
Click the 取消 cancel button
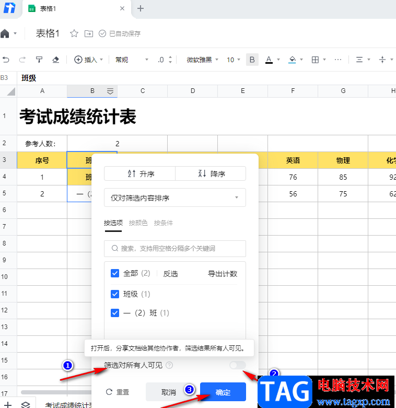pyautogui.click(x=169, y=392)
